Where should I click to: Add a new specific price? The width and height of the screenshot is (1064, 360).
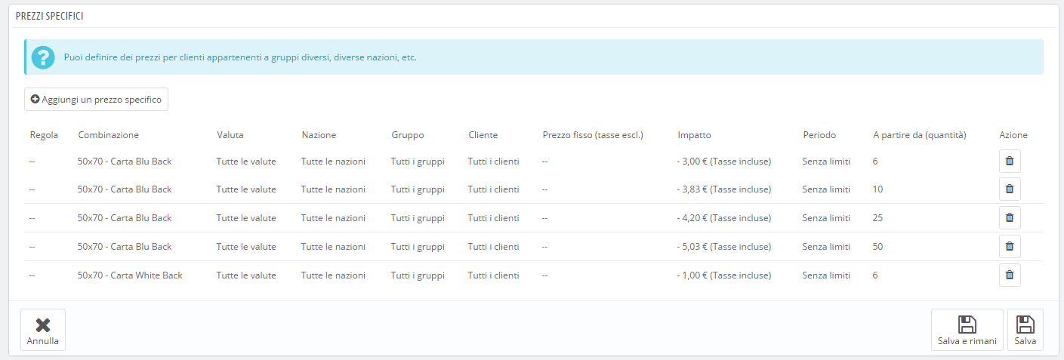click(x=96, y=100)
